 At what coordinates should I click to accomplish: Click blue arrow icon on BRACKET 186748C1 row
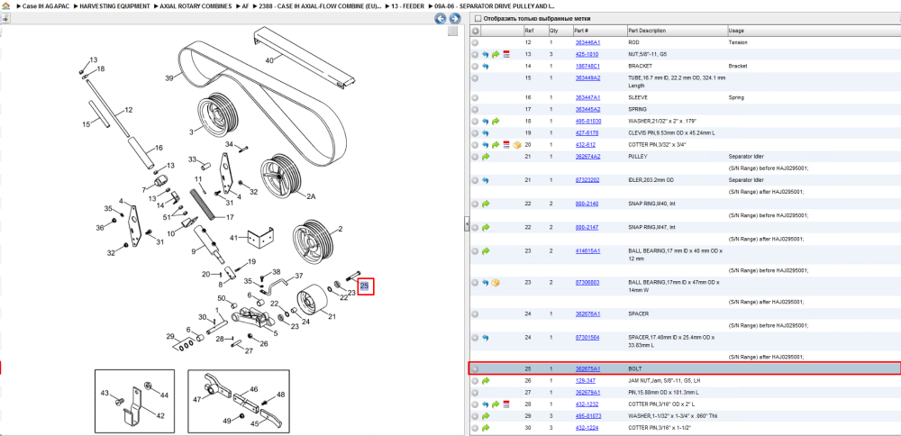[486, 66]
